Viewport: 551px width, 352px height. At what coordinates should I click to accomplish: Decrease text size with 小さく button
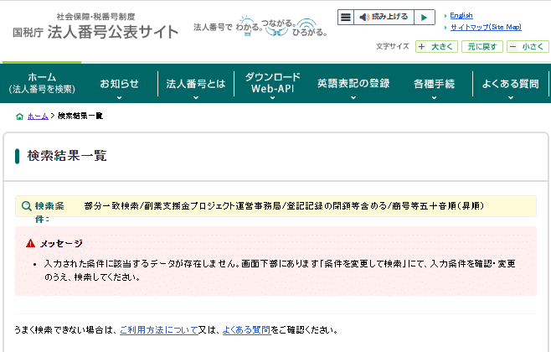click(x=528, y=47)
